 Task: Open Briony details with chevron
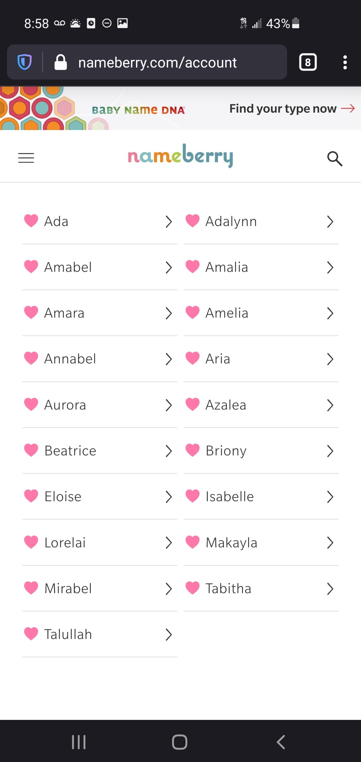(x=330, y=451)
